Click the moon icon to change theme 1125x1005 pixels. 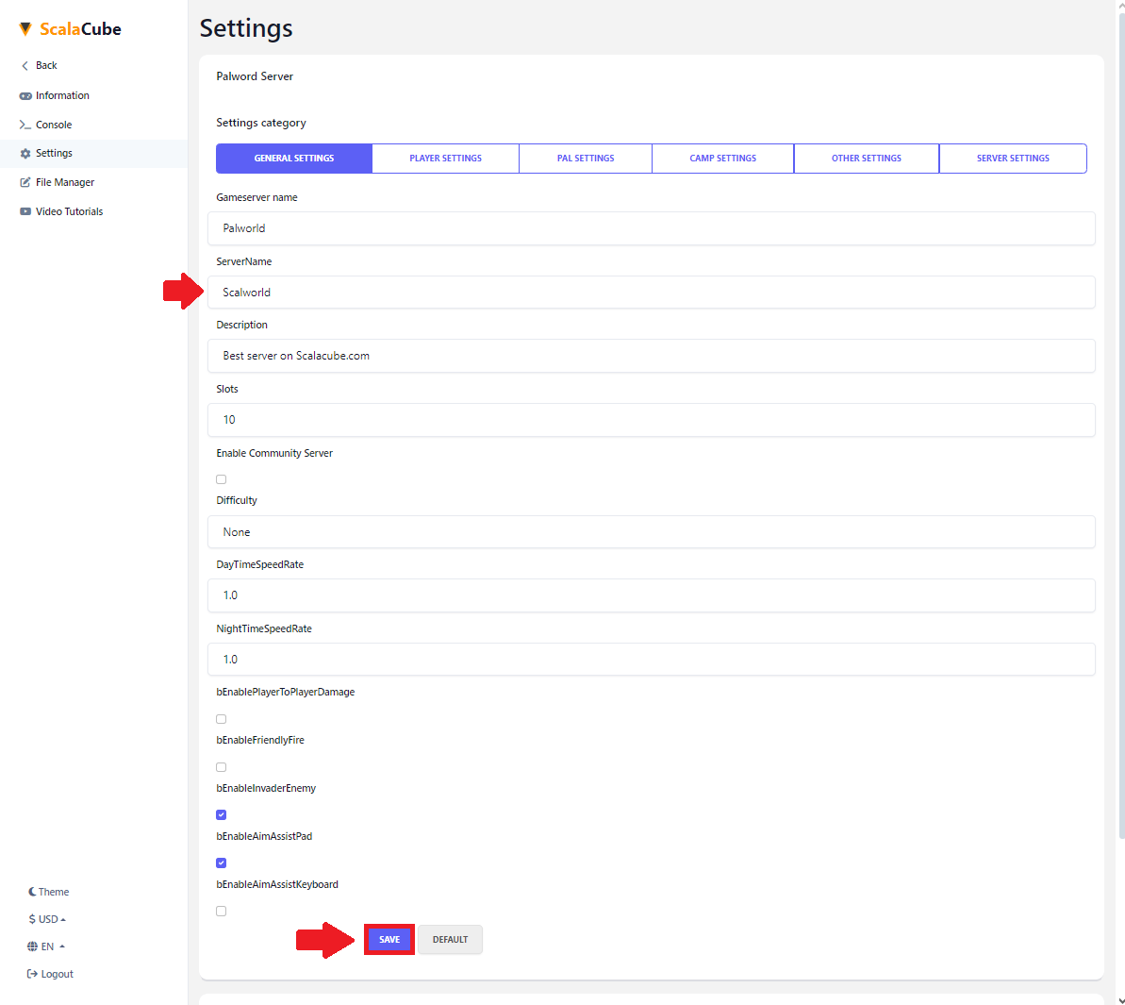31,891
